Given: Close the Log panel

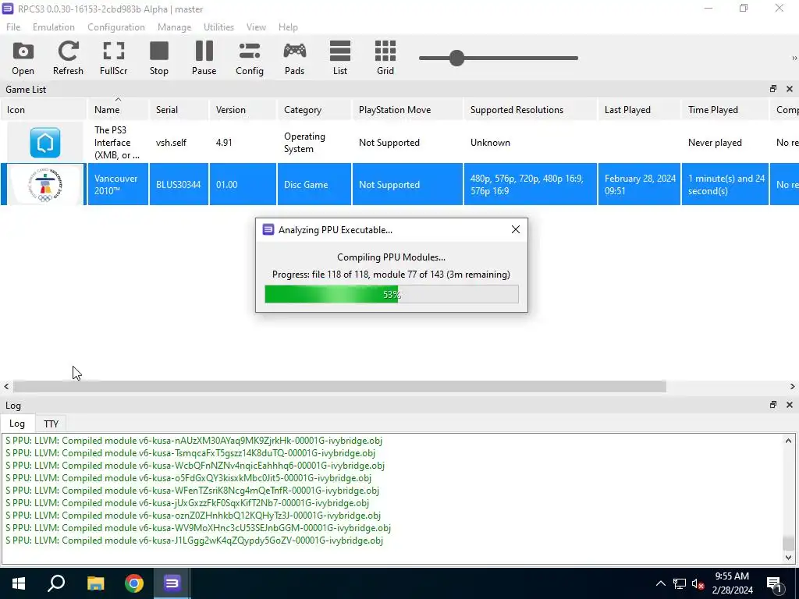Looking at the screenshot, I should [x=790, y=405].
